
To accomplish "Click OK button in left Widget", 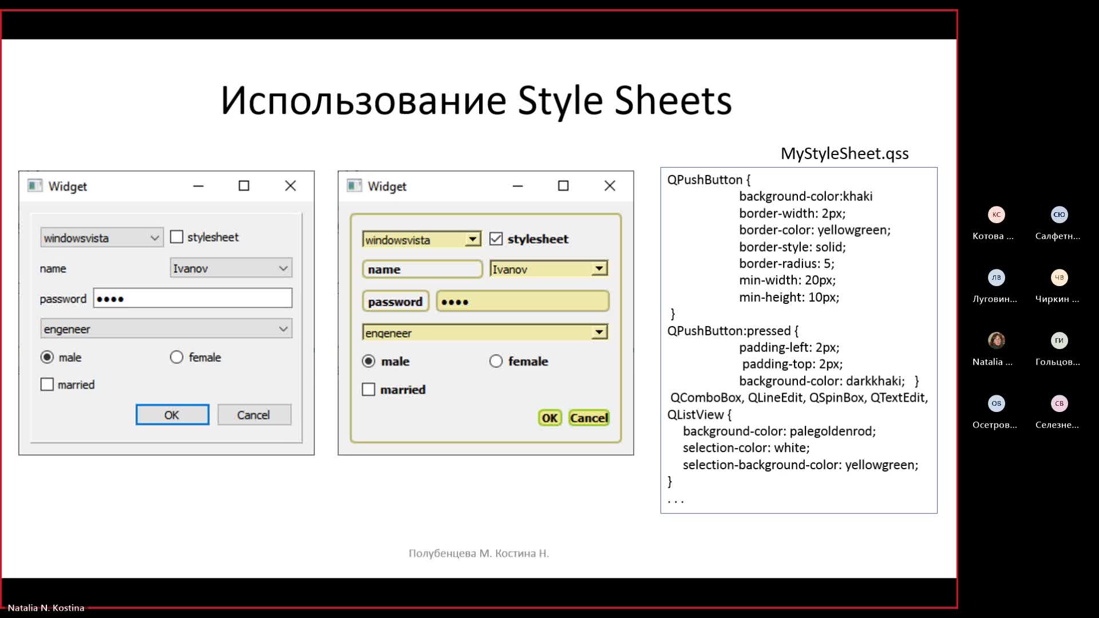I will [172, 415].
